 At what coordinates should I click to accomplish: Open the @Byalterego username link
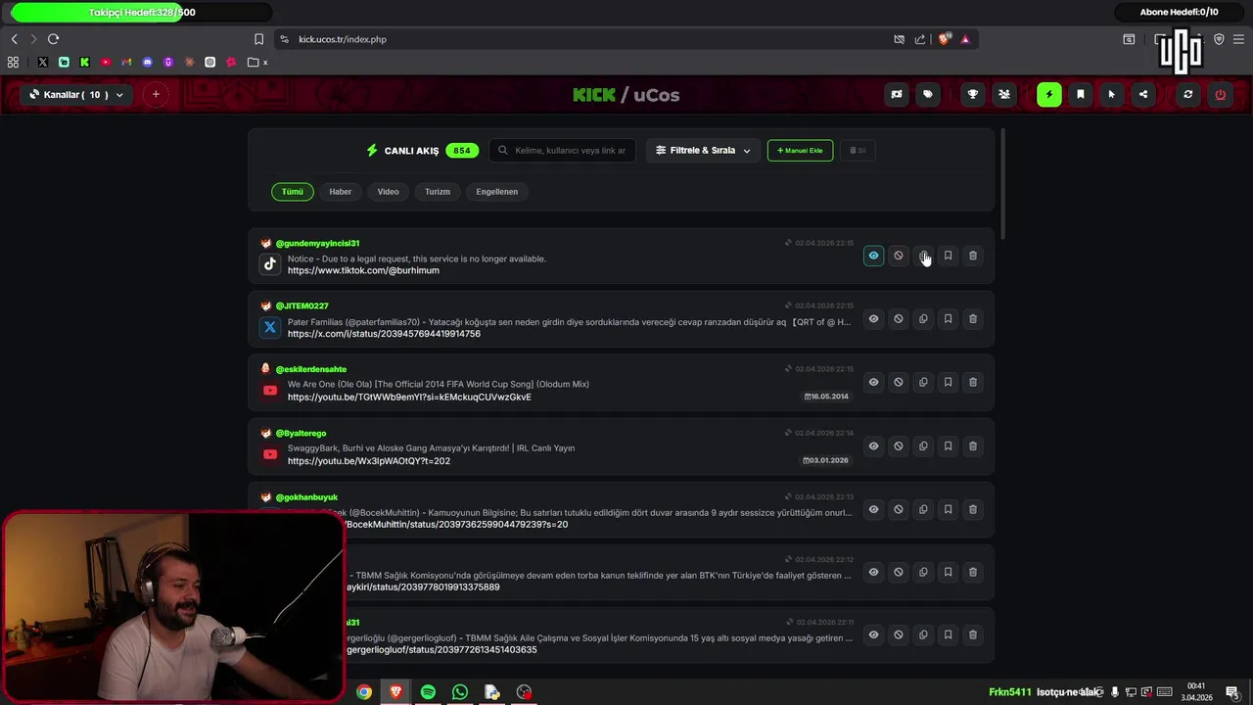[x=301, y=433]
